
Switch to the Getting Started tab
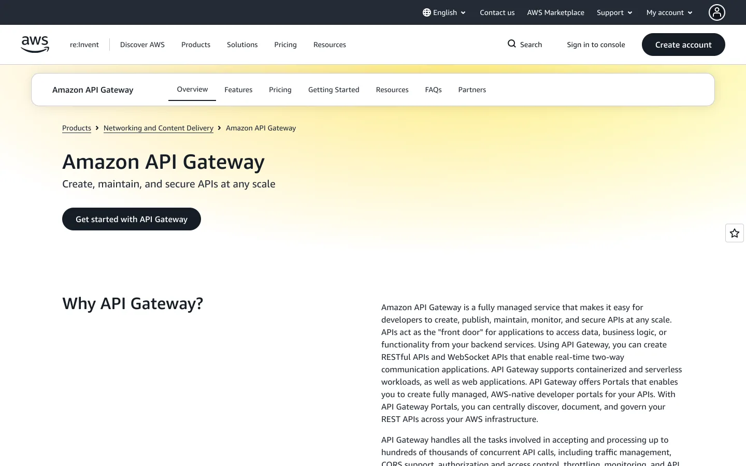[x=334, y=90]
